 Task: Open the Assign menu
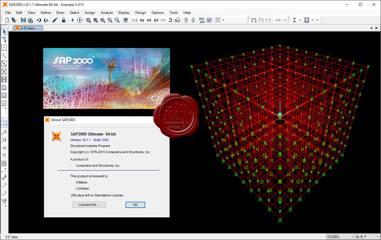click(90, 13)
